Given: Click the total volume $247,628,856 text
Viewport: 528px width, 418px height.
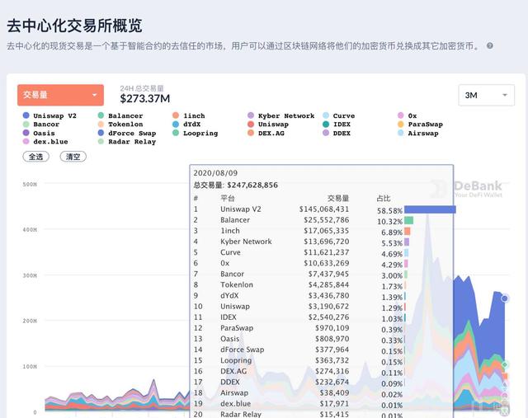Looking at the screenshot, I should 252,186.
